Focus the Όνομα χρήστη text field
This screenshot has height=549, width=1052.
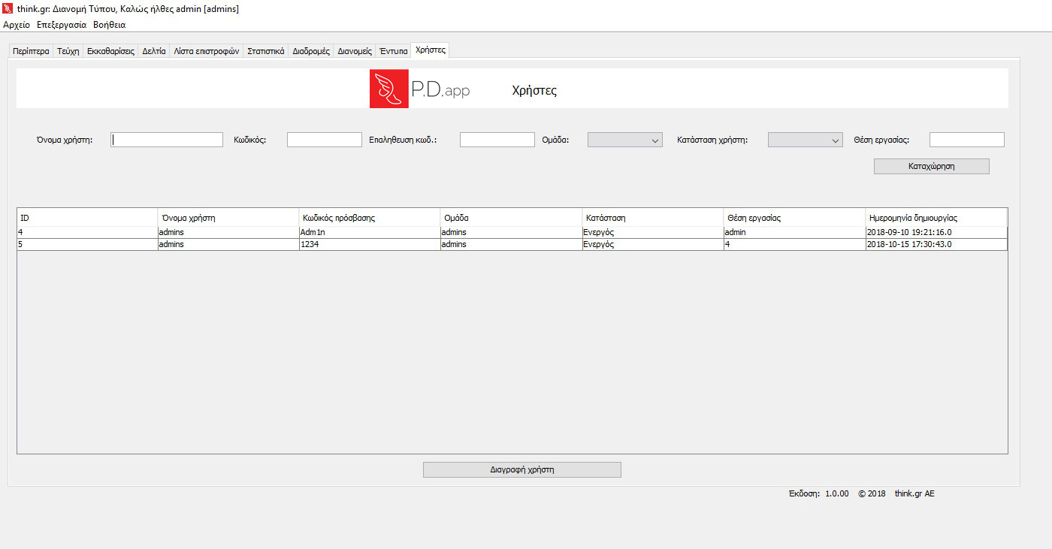click(167, 140)
